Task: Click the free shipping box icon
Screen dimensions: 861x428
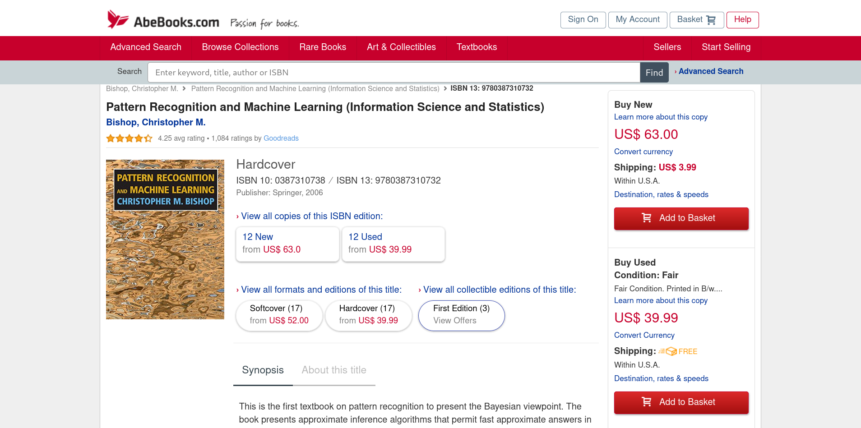Action: 668,351
